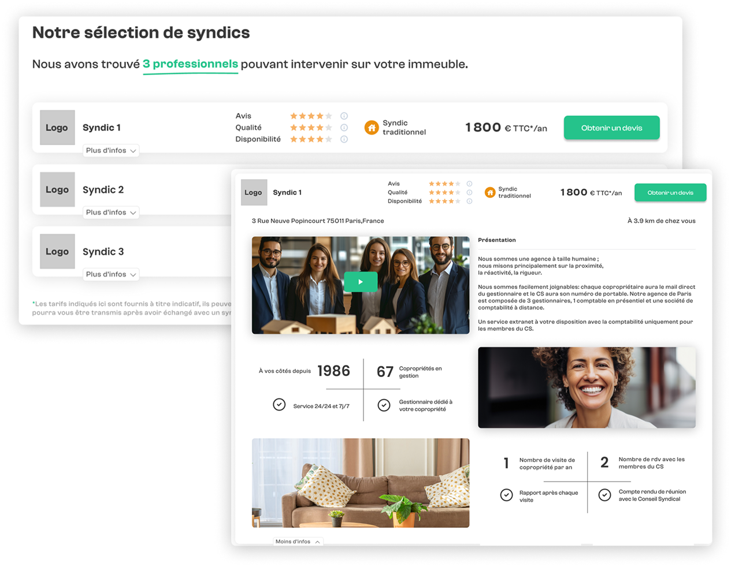Click checkmark icon beside "Compte rendu de réunion"

coord(605,495)
